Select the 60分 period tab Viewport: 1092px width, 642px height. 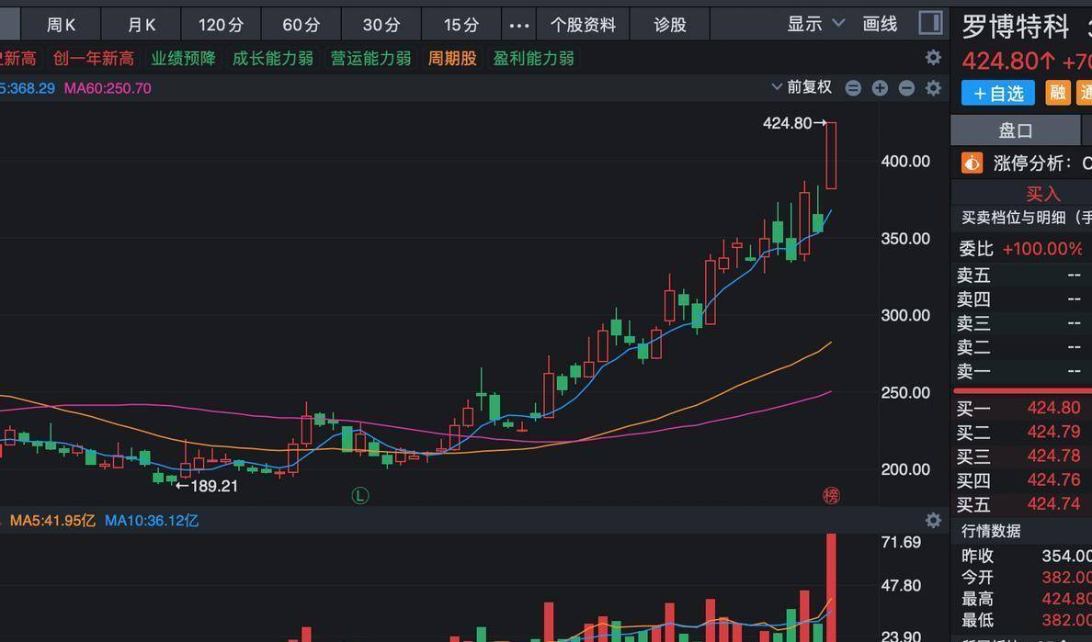coord(301,25)
